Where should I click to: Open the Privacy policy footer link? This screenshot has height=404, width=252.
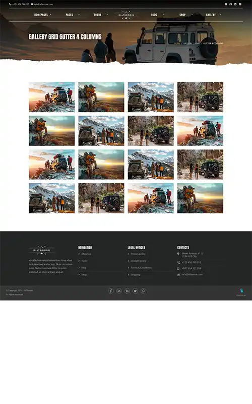coord(138,254)
